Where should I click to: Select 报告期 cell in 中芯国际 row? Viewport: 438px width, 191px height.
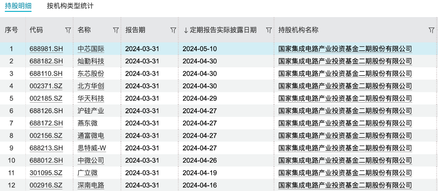click(142, 49)
